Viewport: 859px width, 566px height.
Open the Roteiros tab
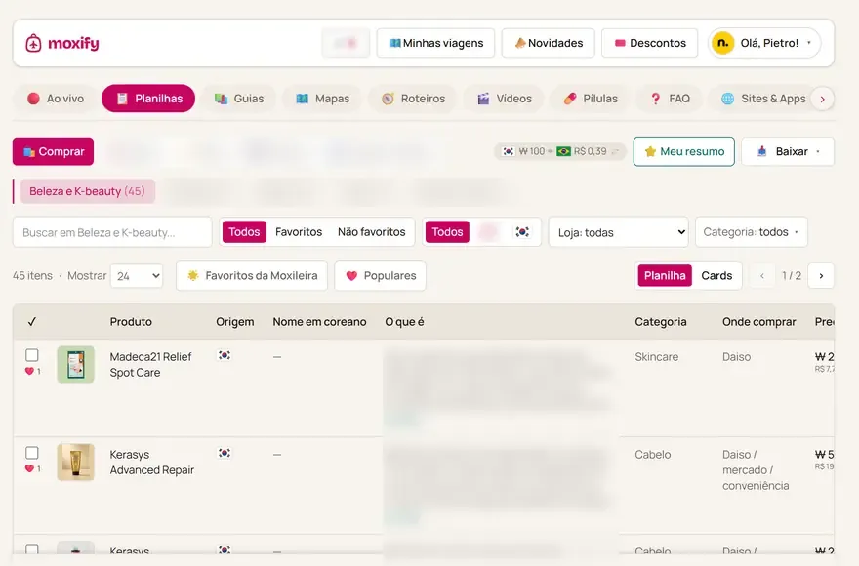(x=413, y=99)
